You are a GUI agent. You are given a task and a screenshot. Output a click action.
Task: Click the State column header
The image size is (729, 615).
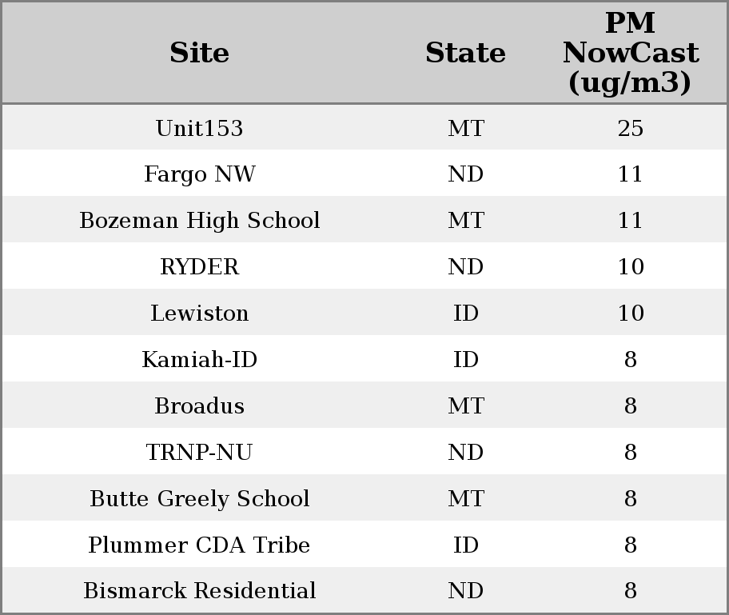coord(465,53)
